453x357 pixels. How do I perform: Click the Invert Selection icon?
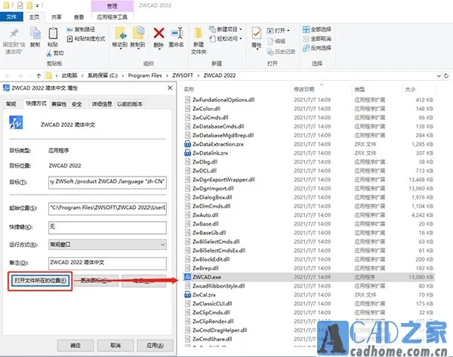click(x=306, y=48)
